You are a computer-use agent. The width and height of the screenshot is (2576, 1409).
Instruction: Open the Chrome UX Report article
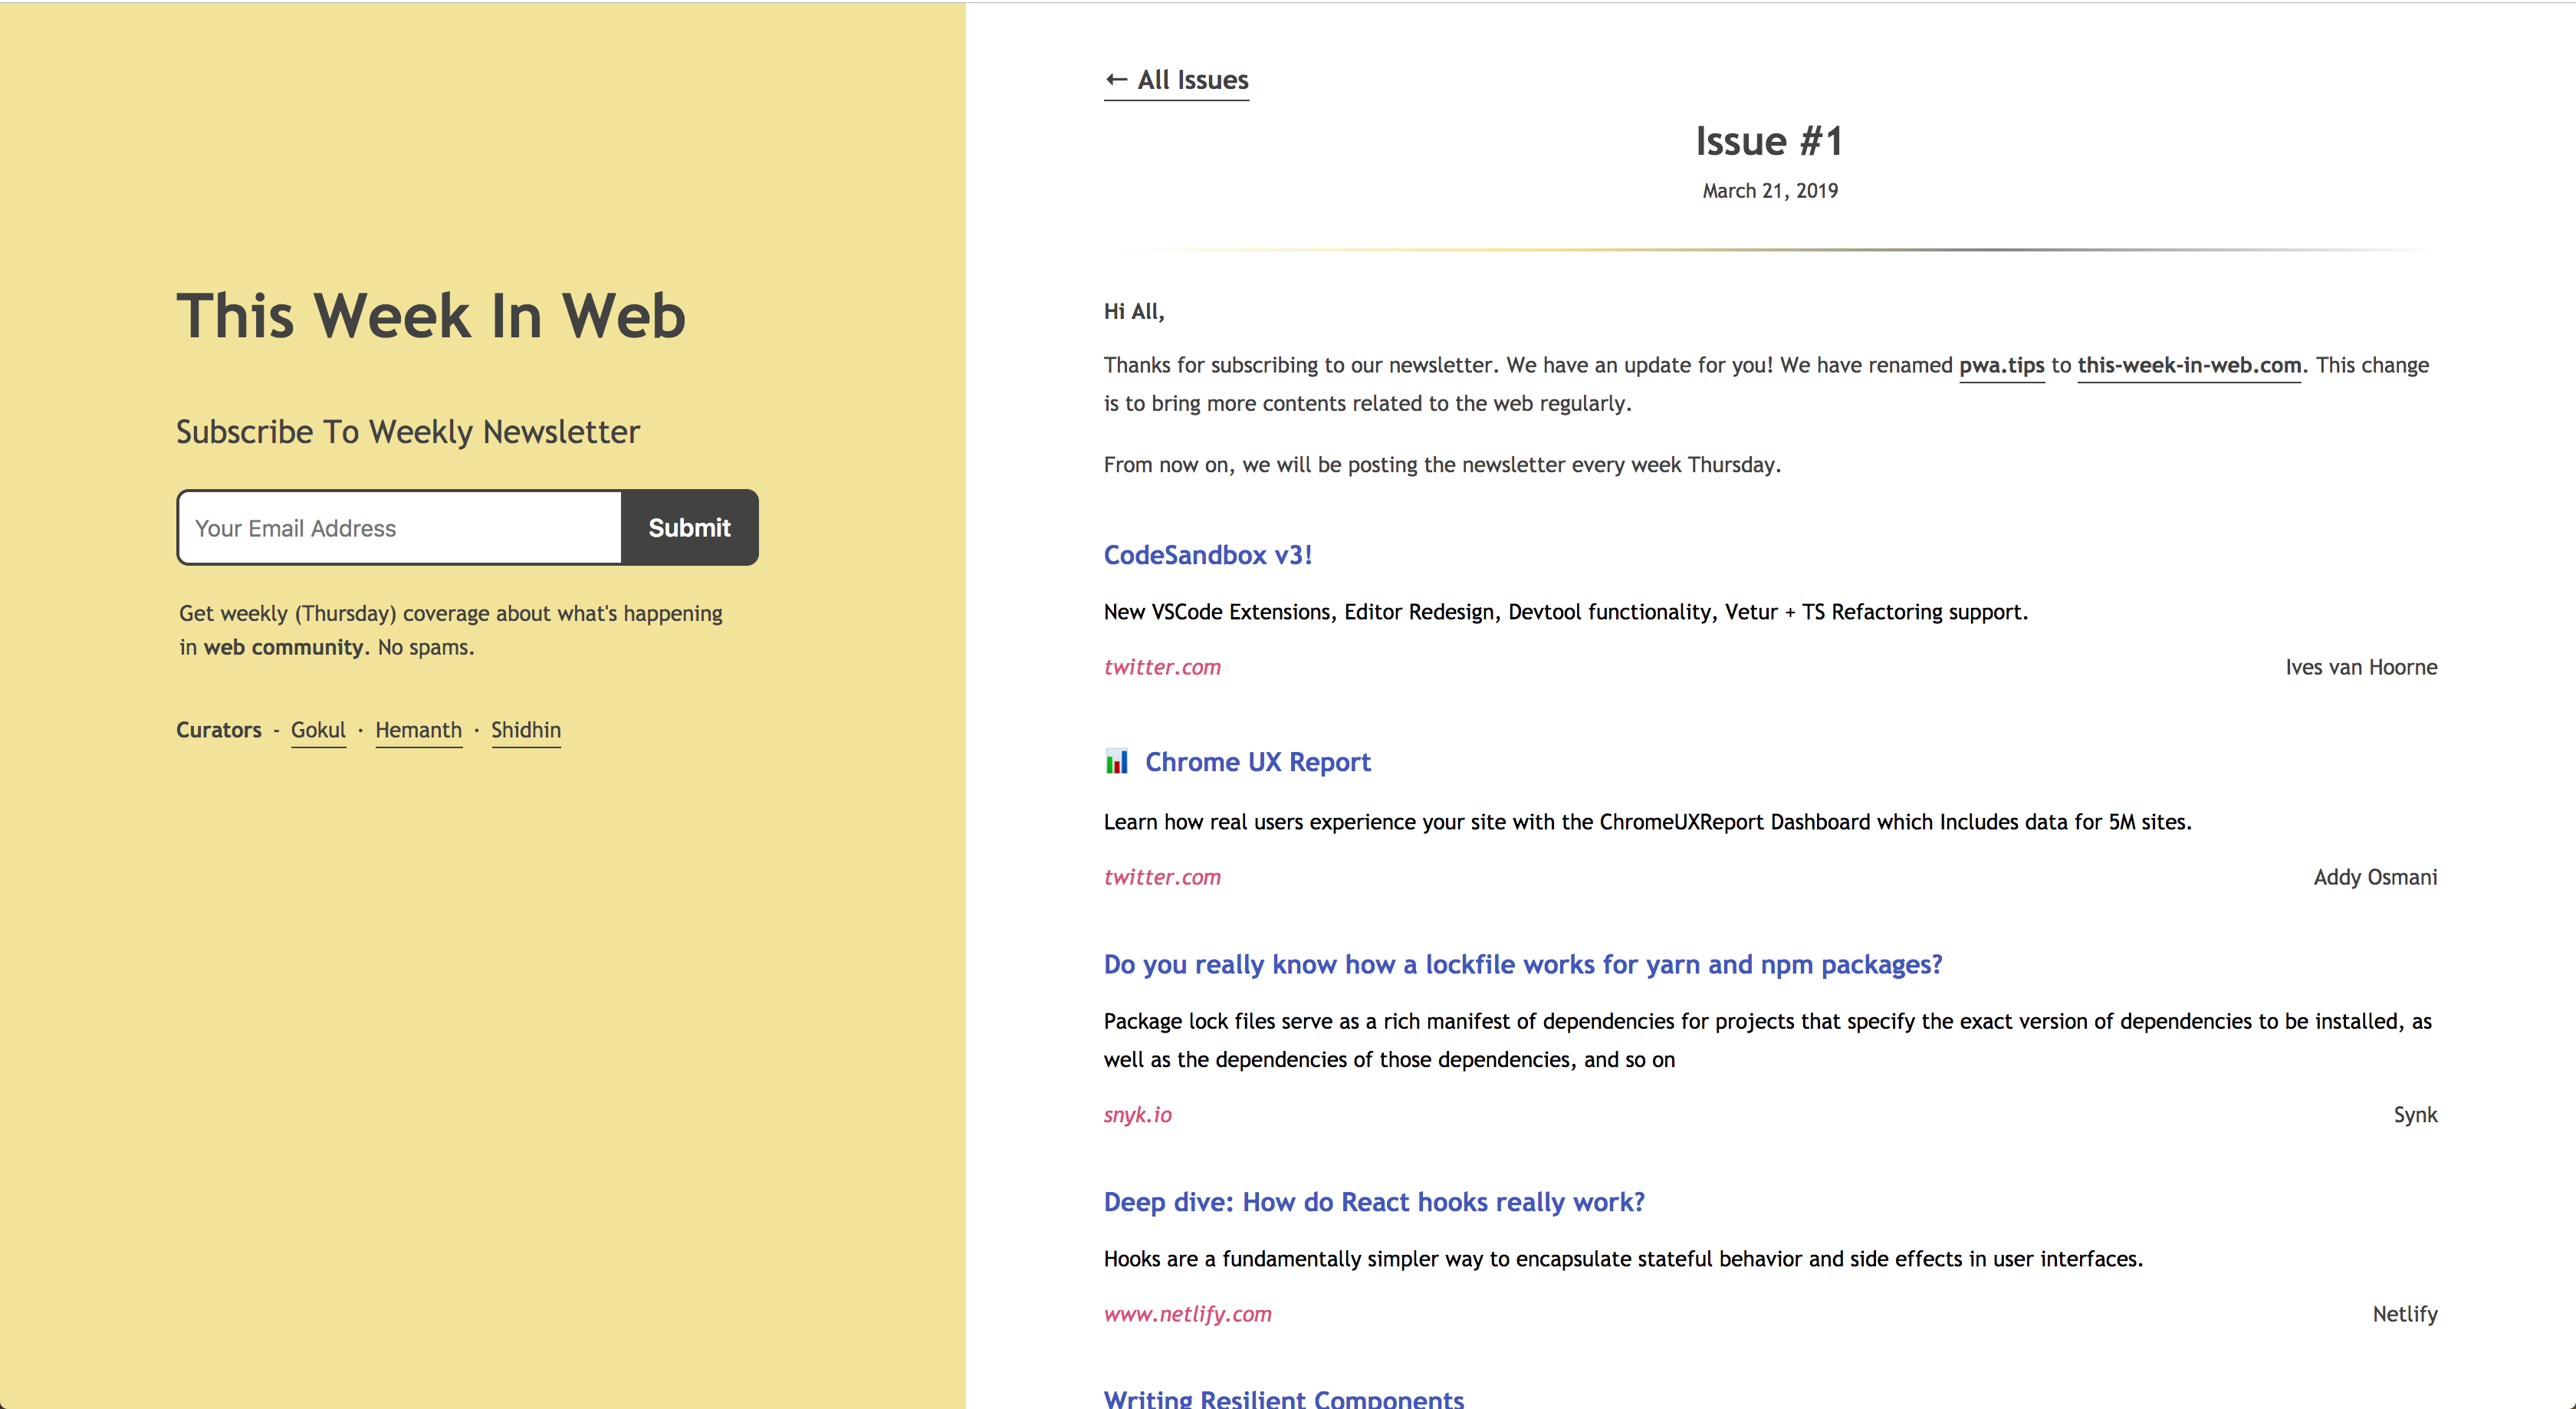pos(1259,761)
